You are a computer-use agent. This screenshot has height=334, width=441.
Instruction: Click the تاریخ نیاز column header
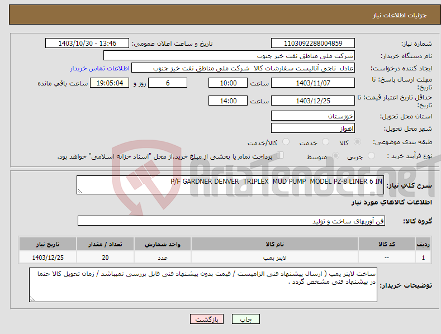pyautogui.click(x=48, y=244)
